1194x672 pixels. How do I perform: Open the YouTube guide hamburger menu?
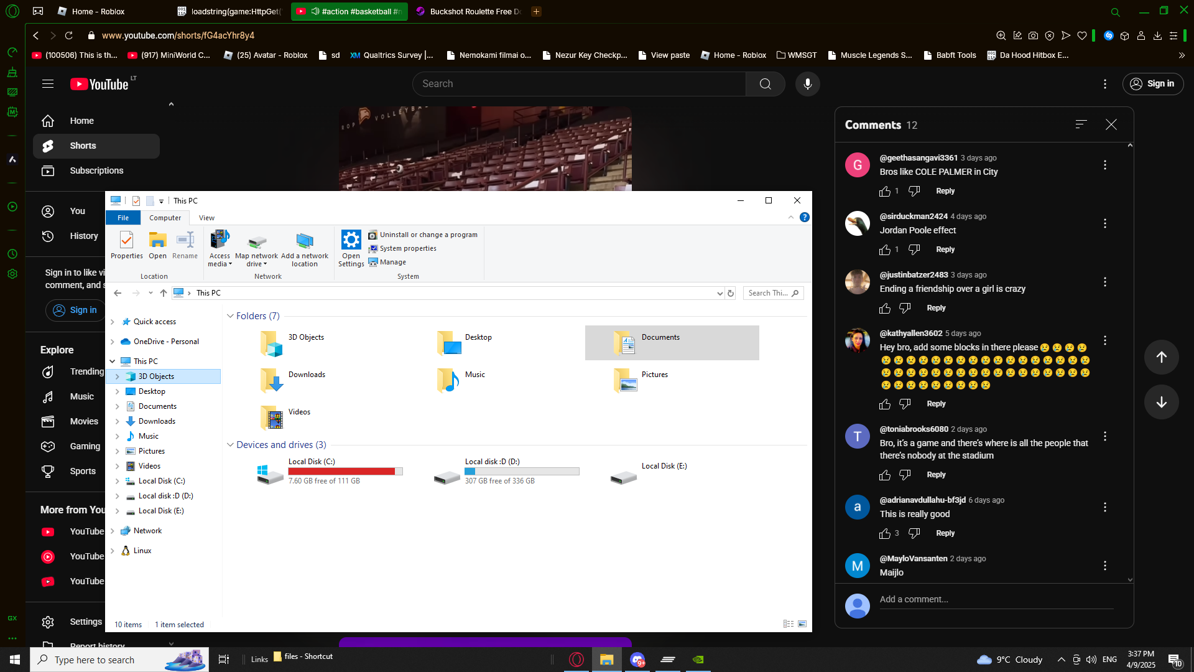[x=48, y=84]
